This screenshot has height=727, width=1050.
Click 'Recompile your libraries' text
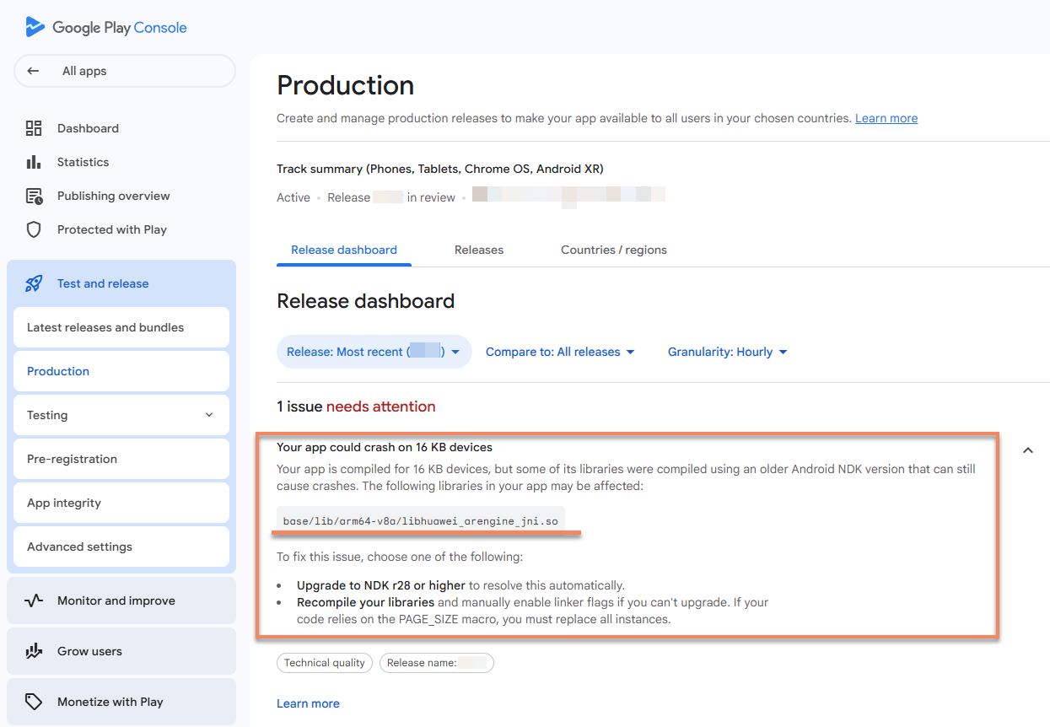pos(365,602)
